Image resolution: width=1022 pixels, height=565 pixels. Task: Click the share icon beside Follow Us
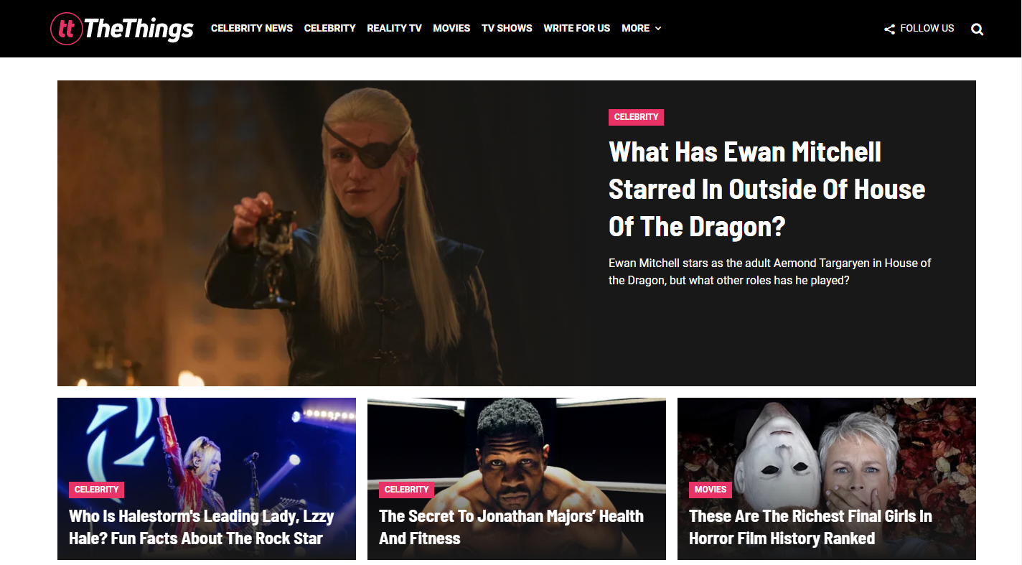889,29
